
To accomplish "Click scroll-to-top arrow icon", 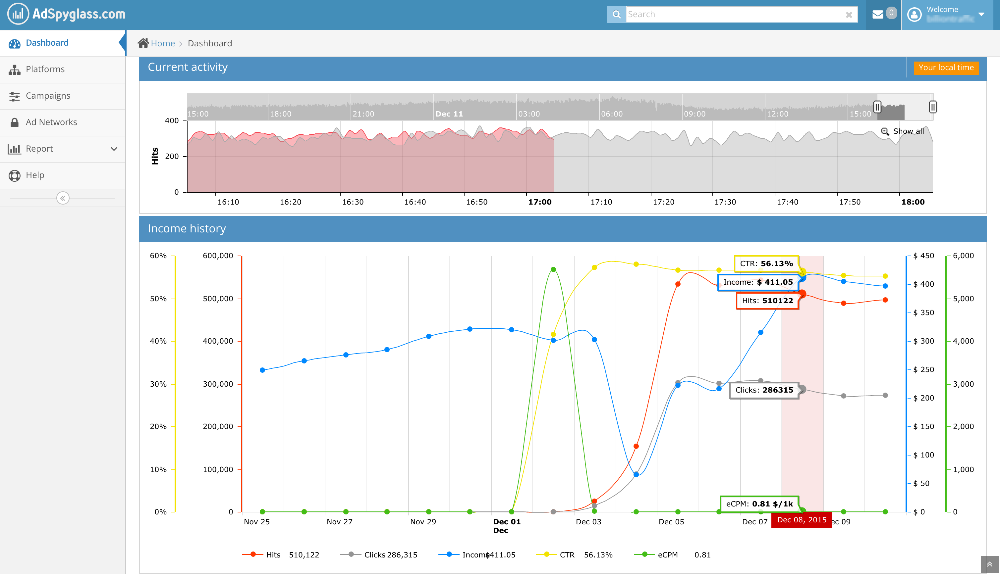I will click(x=989, y=564).
